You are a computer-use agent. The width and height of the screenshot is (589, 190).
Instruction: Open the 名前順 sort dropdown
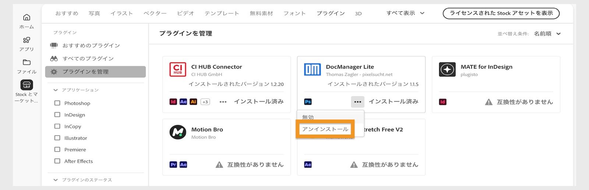tap(547, 34)
